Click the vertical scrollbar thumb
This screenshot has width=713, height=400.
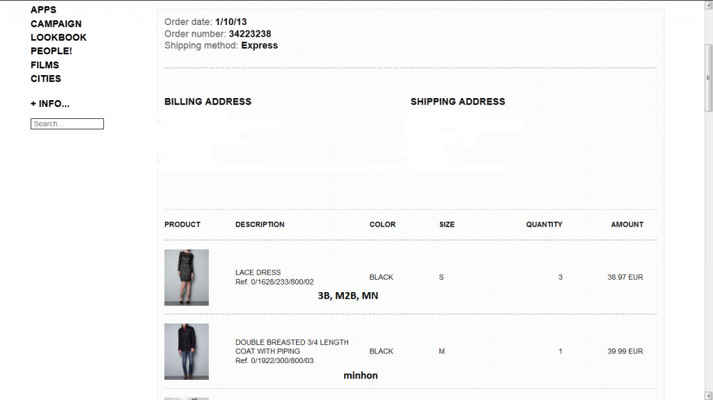click(x=708, y=77)
